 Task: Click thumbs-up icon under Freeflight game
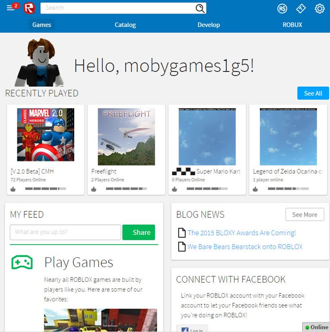(x=94, y=189)
